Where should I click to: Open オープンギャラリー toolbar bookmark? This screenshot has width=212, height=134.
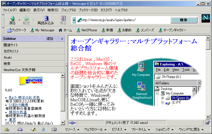[x=172, y=30]
